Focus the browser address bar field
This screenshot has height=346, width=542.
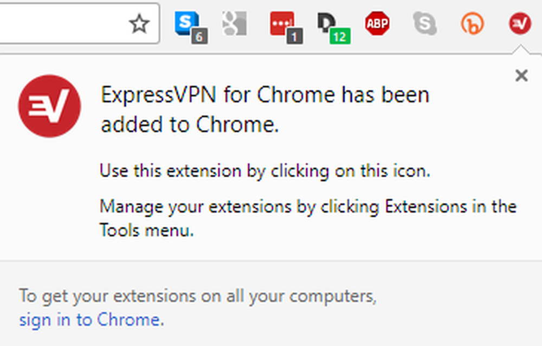tap(60, 24)
